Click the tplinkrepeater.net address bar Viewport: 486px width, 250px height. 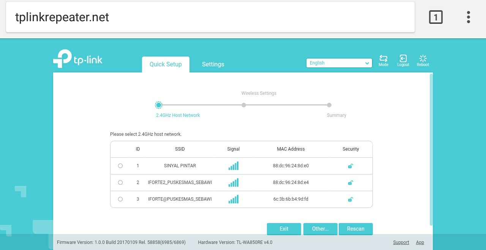[x=210, y=17]
